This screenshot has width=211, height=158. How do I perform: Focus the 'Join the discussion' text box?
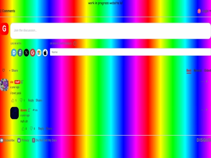click(x=111, y=31)
